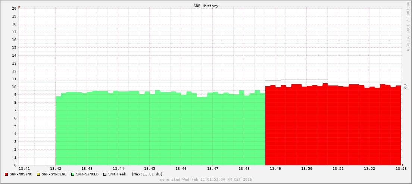This screenshot has width=412, height=184.
Task: Click the 13:49 time axis label
Action: pyautogui.click(x=275, y=169)
